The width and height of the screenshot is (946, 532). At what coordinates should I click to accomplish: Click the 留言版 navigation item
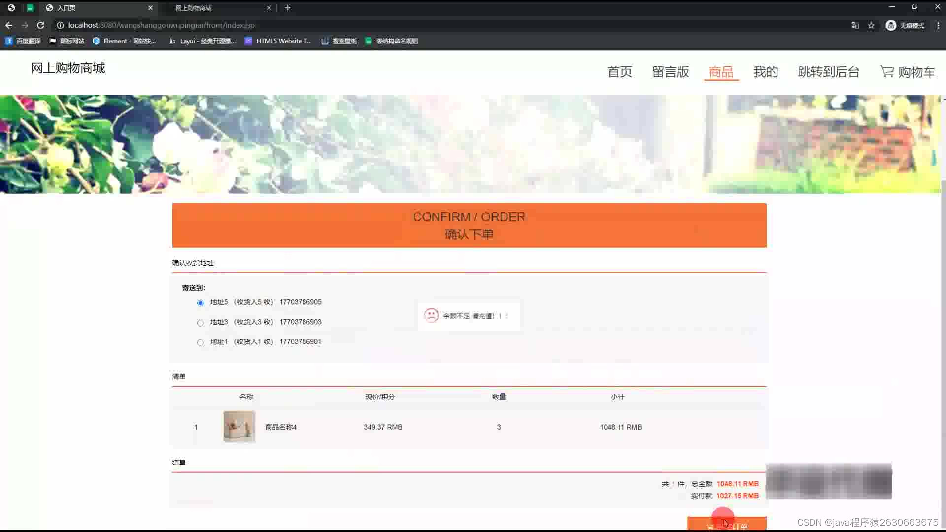[x=670, y=71]
